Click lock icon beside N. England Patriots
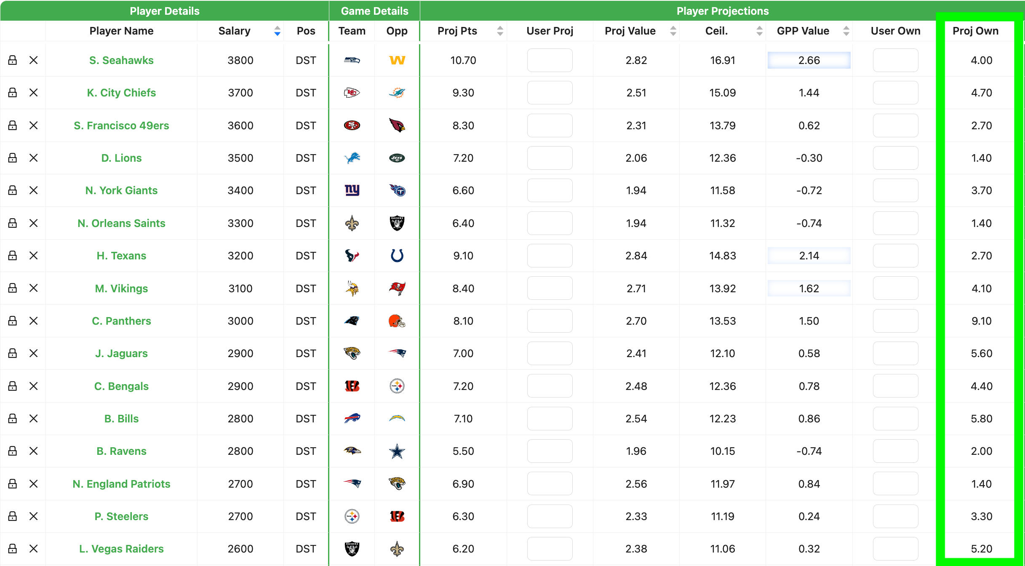Screen dimensions: 1025x566 click(13, 484)
